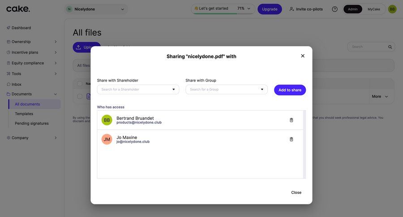Click the Add to share button

pos(290,90)
